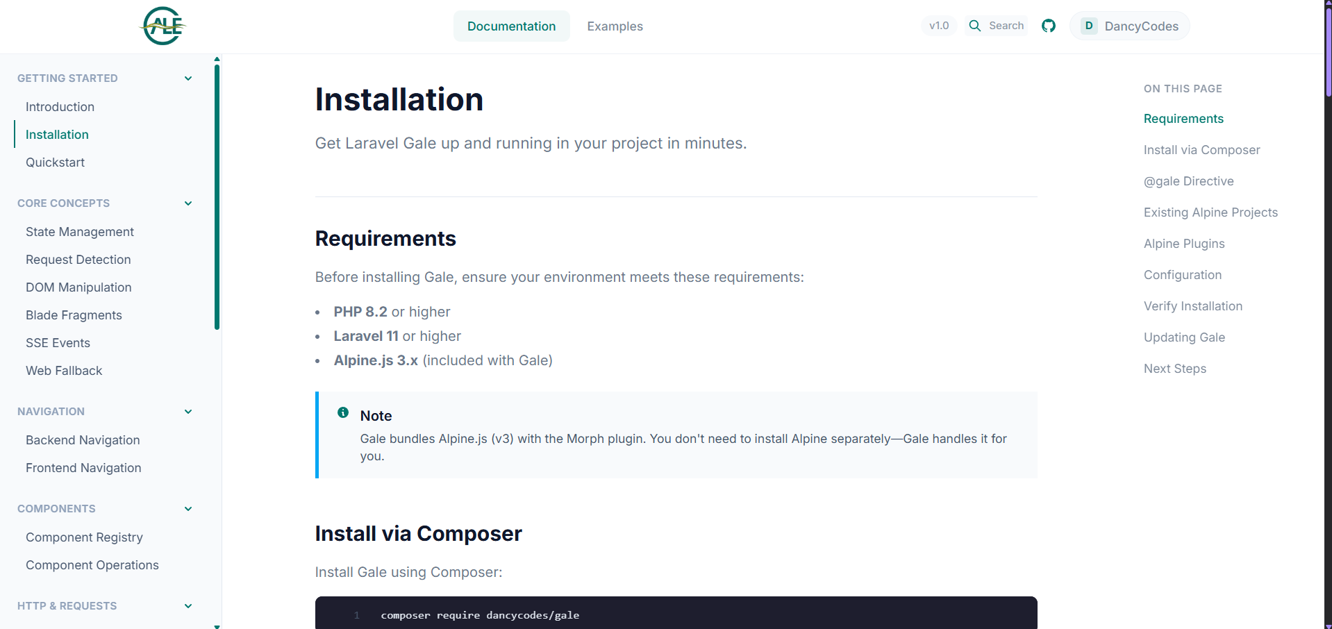Open the v1.0 version selector
Image resolution: width=1332 pixels, height=629 pixels.
[939, 26]
